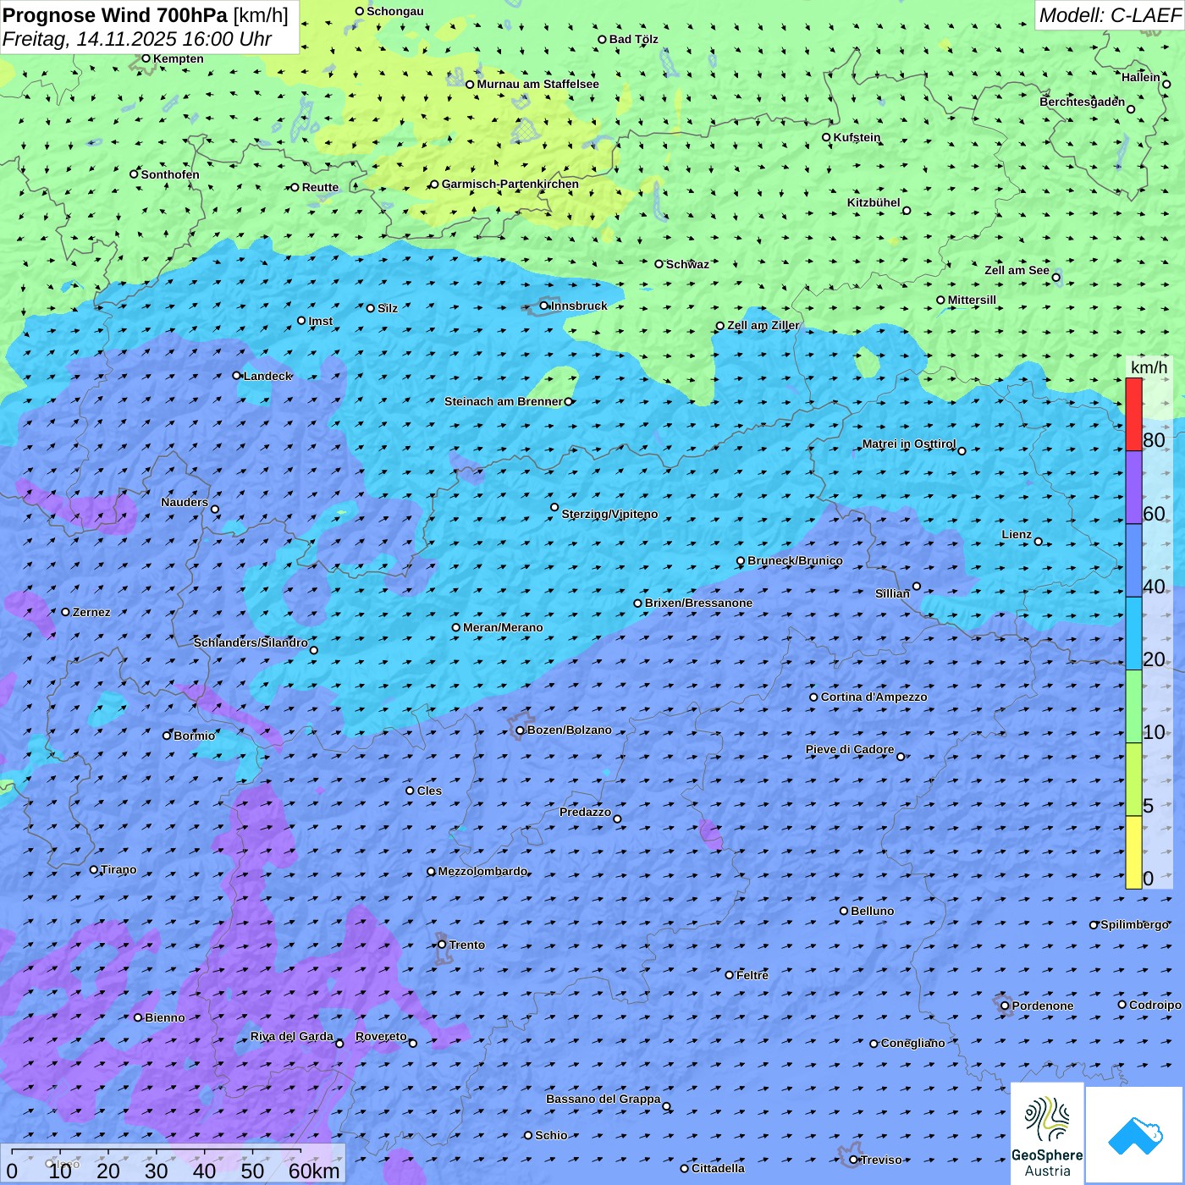Click the GeoSphere Austria logo
1185x1185 pixels.
pyautogui.click(x=1047, y=1133)
